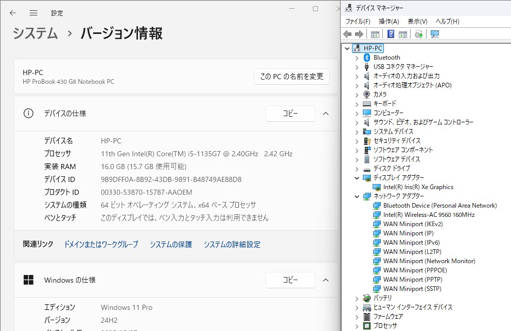The width and height of the screenshot is (511, 331).
Task: Click the scan for hardware changes icon
Action: tap(435, 34)
